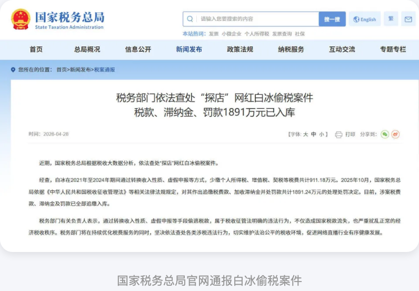The image size is (419, 291).
Task: Open the 信息公开 navigation tab
Action: [138, 49]
